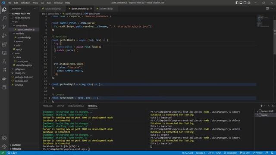276x155 pixels.
Task: Select the powershell terminal instance
Action: point(265,111)
